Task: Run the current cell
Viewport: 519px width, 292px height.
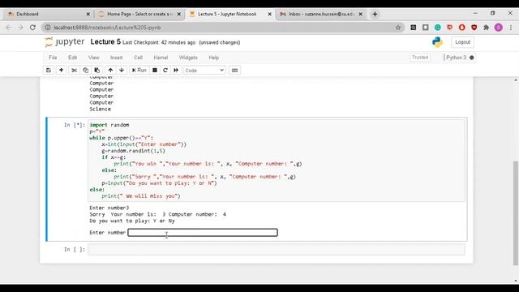Action: pyautogui.click(x=139, y=71)
